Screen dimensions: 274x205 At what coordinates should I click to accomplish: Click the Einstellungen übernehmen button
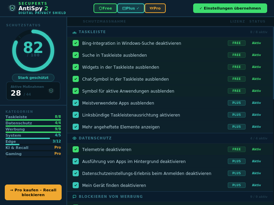(230, 8)
